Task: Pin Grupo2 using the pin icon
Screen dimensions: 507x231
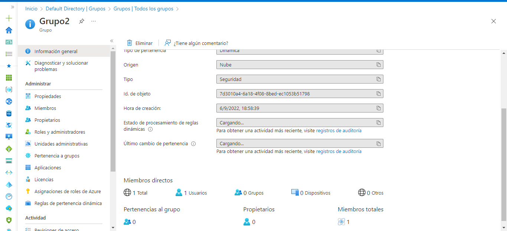Action: click(x=81, y=21)
